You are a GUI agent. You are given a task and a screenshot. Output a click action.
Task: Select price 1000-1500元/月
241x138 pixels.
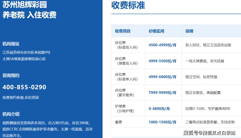162,122
